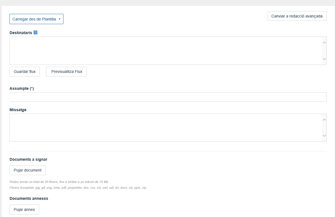Click the Missatge field label
The image size is (335, 217).
tap(18, 110)
